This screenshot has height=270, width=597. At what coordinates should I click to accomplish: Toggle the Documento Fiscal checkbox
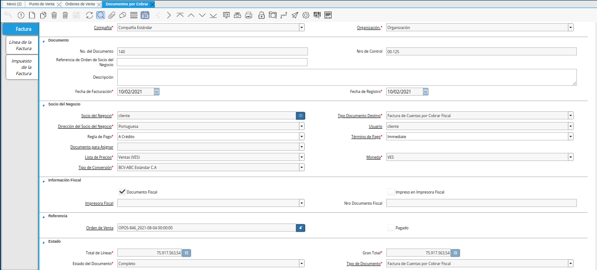pyautogui.click(x=122, y=192)
